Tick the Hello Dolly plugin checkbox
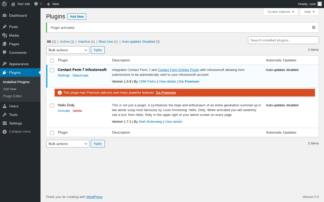Viewport: 324px width, 202px height. (x=52, y=106)
